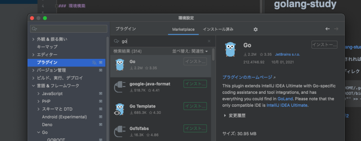The width and height of the screenshot is (361, 141).
Task: Expand the エディター tree node
Action: point(33,55)
